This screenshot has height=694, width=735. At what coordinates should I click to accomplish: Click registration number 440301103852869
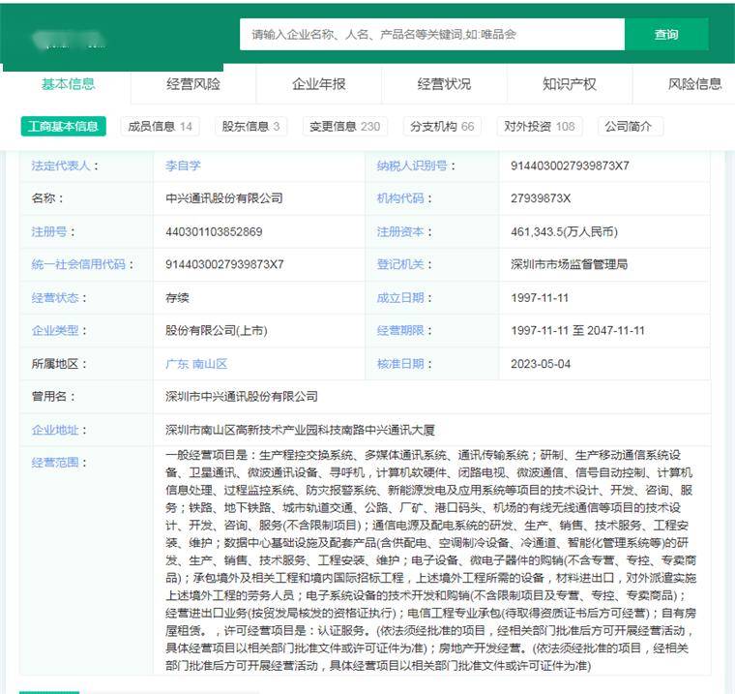(214, 231)
